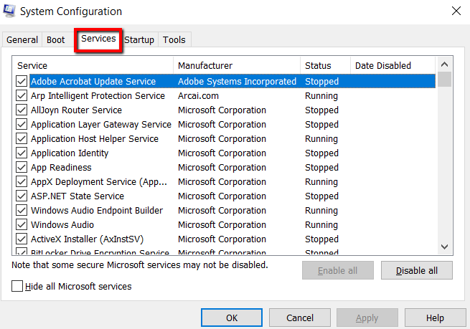Click OK to confirm changes

pos(232,318)
